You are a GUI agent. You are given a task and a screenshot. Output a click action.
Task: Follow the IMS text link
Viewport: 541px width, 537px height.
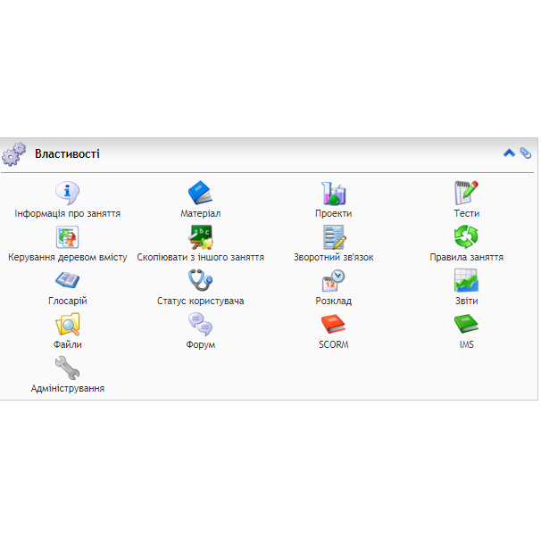(467, 344)
